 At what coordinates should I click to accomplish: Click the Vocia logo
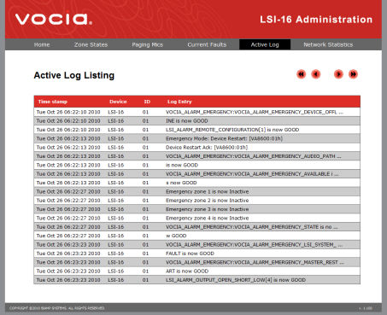pyautogui.click(x=54, y=19)
